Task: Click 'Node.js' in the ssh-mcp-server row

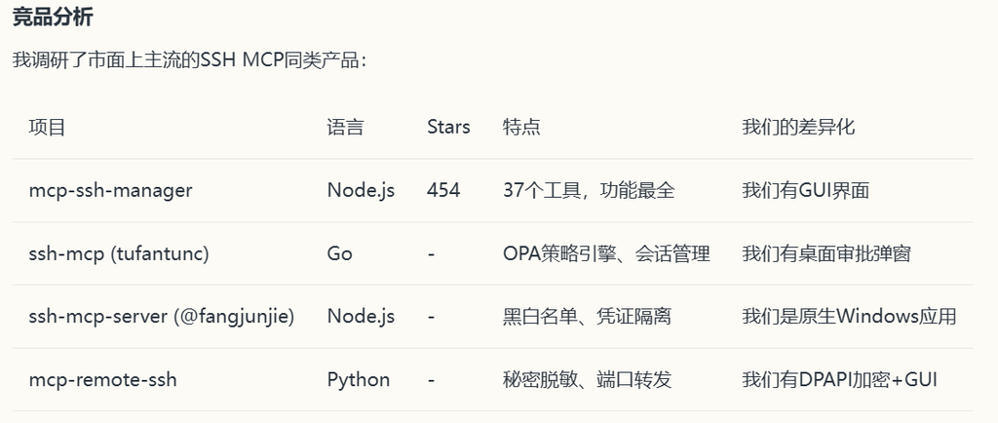Action: (x=361, y=316)
